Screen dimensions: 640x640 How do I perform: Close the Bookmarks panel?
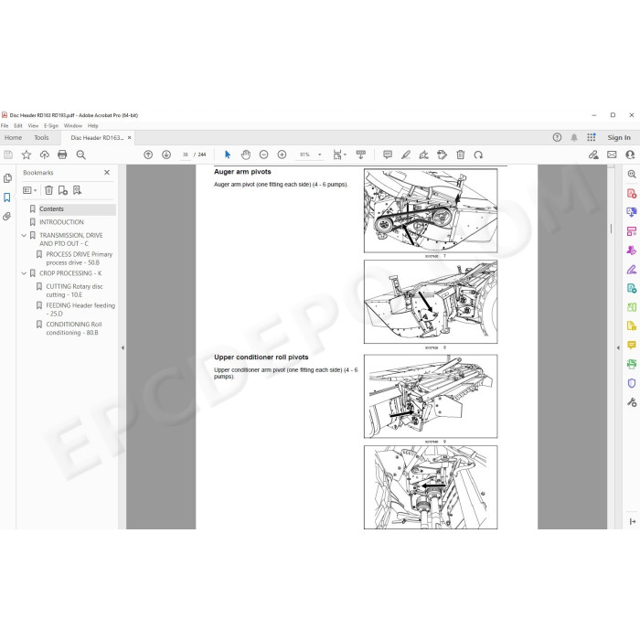[x=107, y=173]
